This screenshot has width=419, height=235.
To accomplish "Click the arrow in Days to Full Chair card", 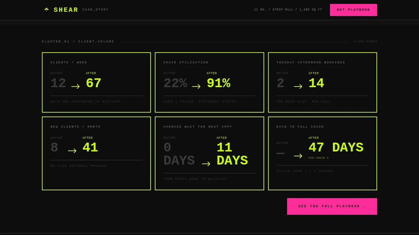I will 298,156.
